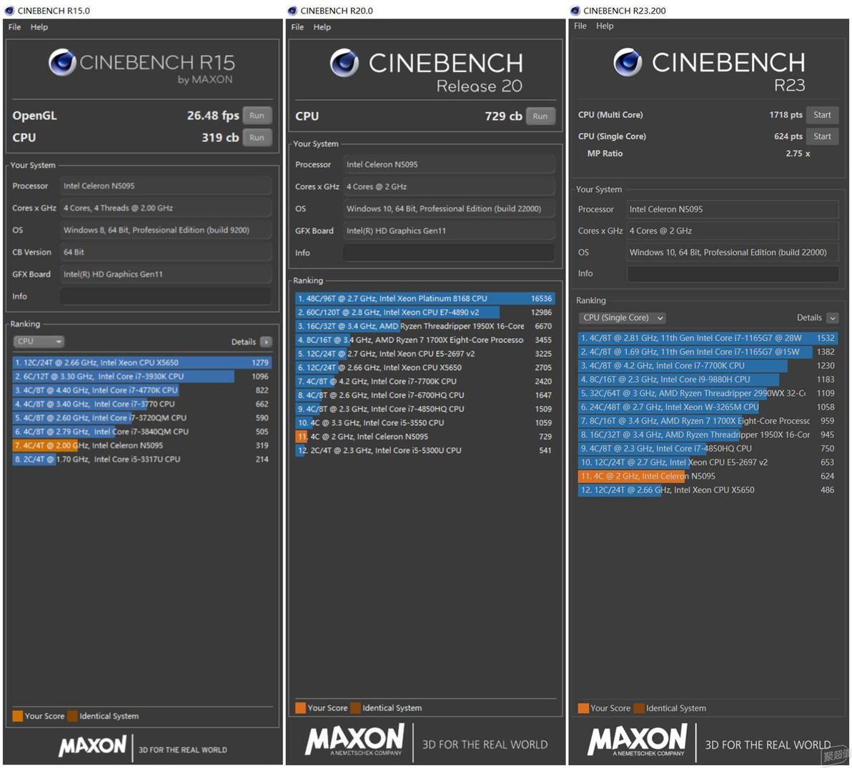Image resolution: width=852 pixels, height=768 pixels.
Task: Select R23 ranking row Threadripper 2990WX 1109
Action: [x=708, y=393]
